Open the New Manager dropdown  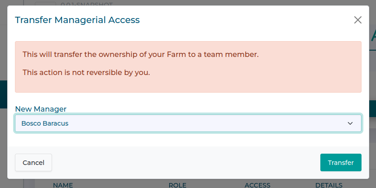click(x=188, y=123)
